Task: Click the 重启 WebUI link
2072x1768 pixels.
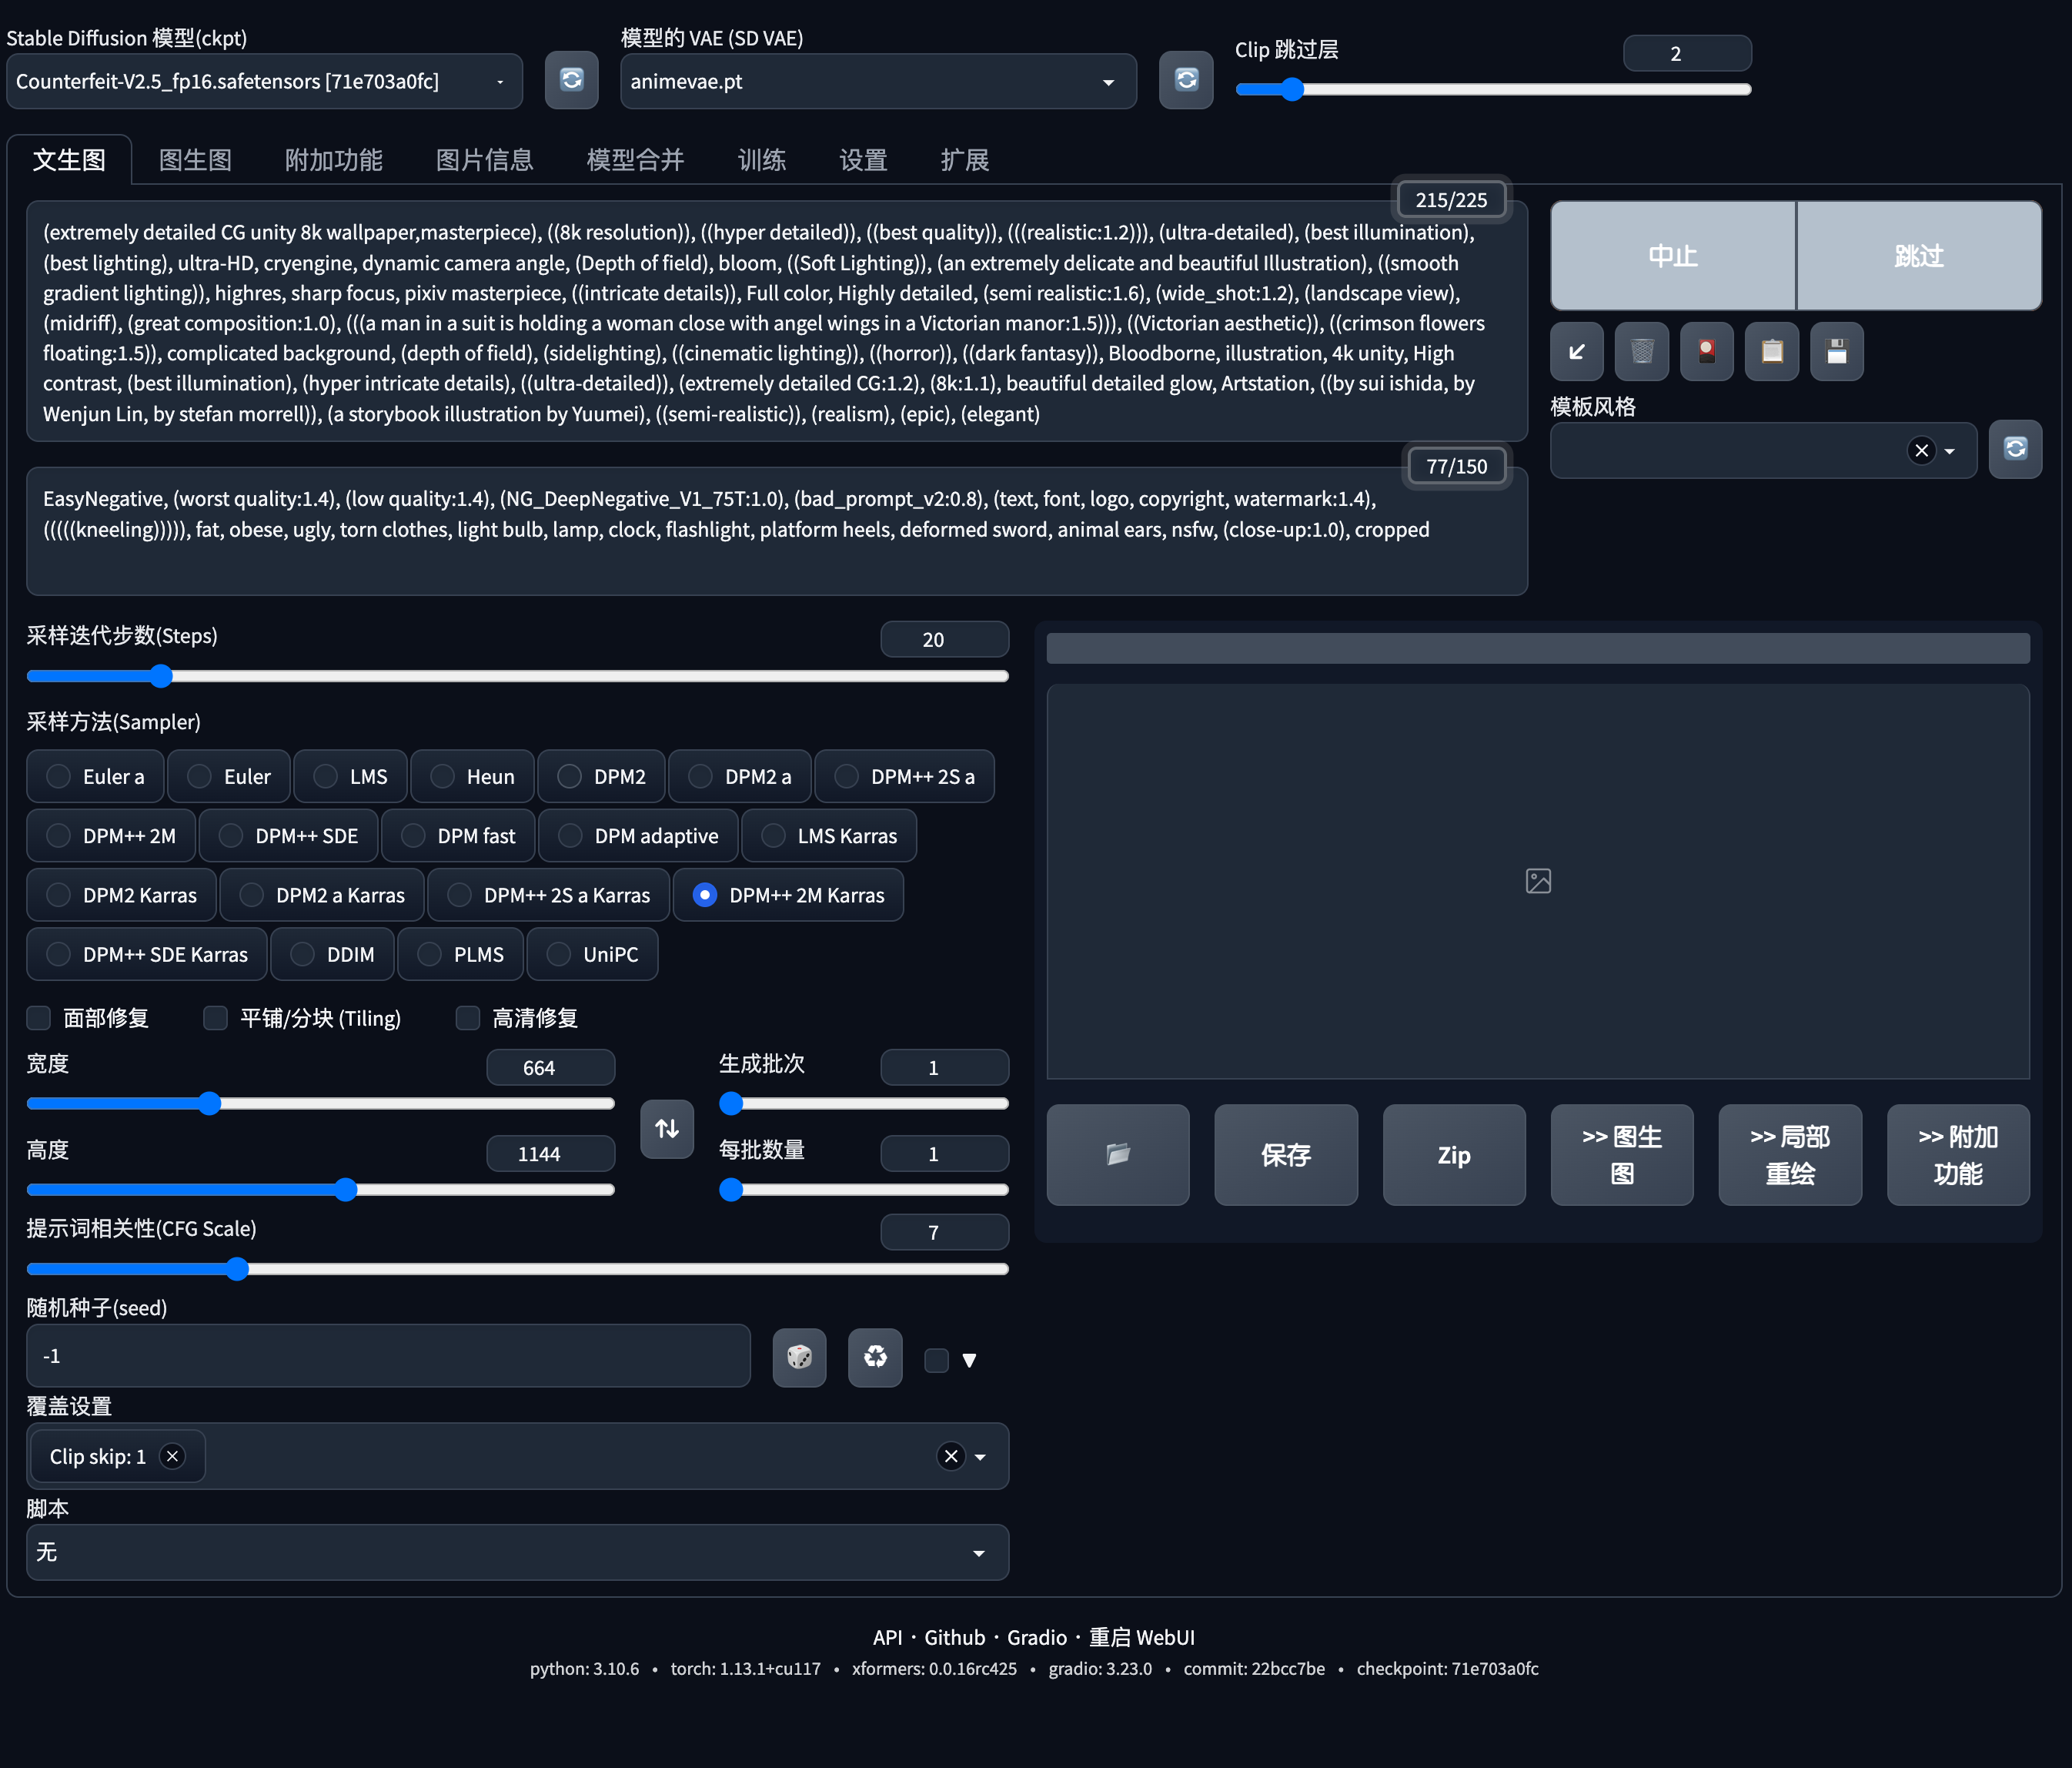Action: click(1141, 1637)
